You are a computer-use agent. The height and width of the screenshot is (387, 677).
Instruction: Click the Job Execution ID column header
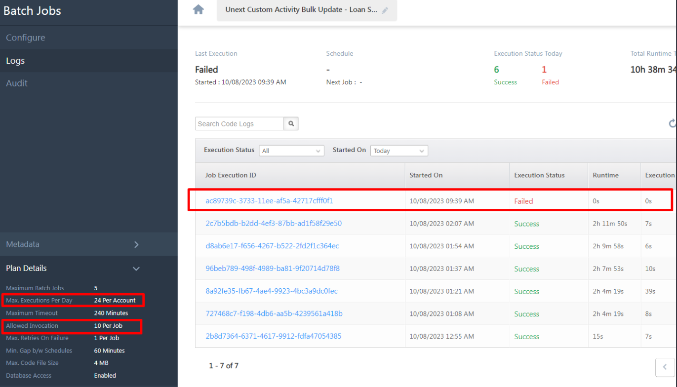[231, 175]
